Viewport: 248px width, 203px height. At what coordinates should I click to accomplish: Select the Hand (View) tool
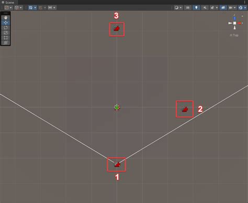[x=6, y=17]
